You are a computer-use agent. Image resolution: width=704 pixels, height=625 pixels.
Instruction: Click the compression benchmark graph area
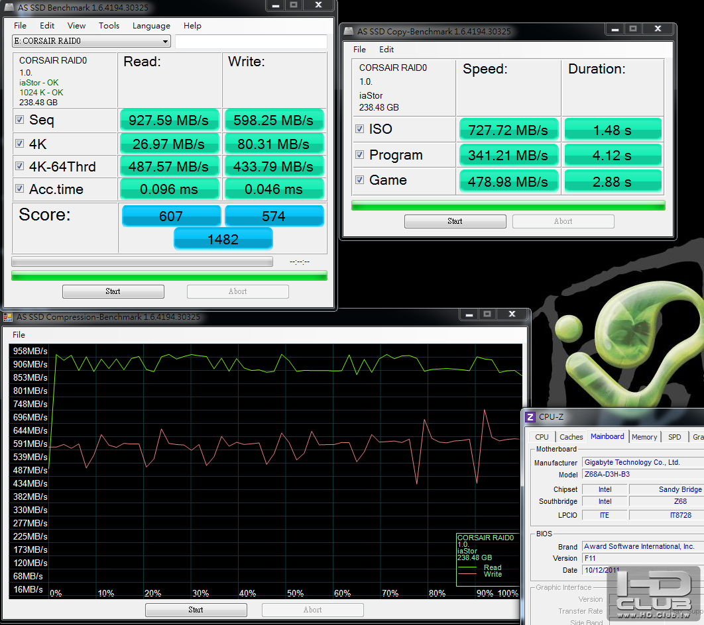pyautogui.click(x=265, y=471)
